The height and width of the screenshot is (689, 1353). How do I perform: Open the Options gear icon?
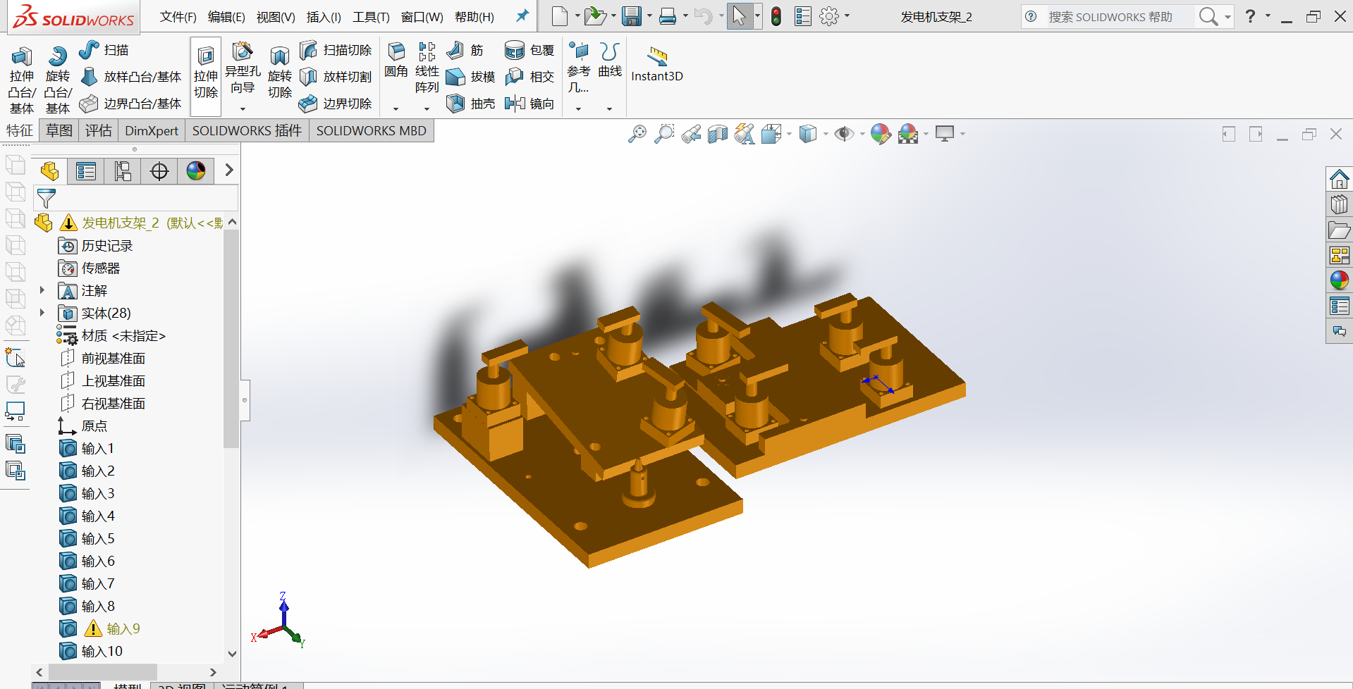[830, 16]
